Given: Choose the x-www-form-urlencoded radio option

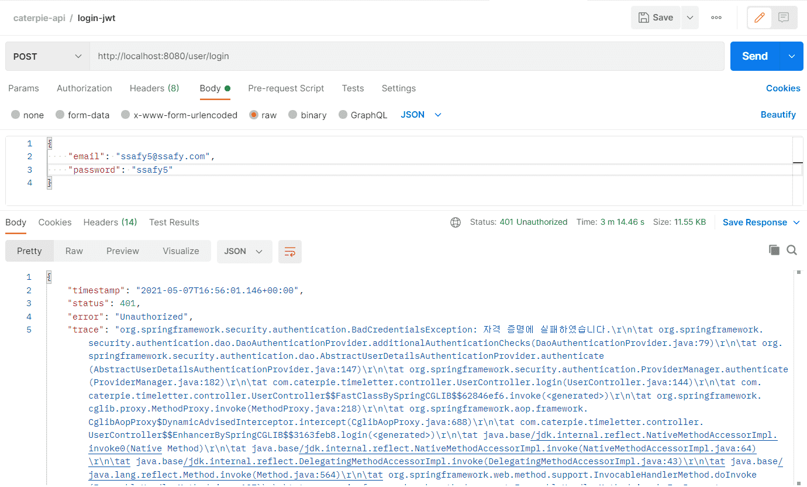Looking at the screenshot, I should [x=125, y=115].
